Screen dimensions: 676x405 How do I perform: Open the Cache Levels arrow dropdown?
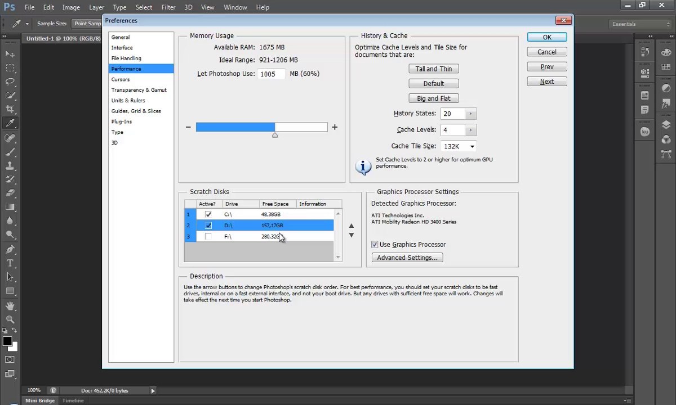click(471, 130)
